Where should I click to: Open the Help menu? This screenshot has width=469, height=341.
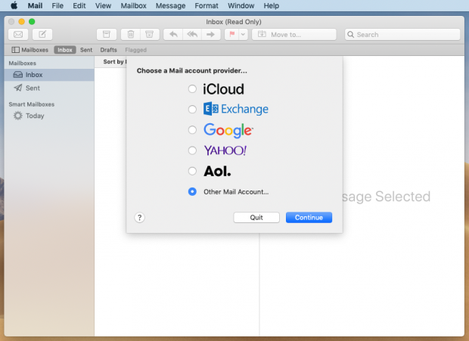pyautogui.click(x=272, y=6)
